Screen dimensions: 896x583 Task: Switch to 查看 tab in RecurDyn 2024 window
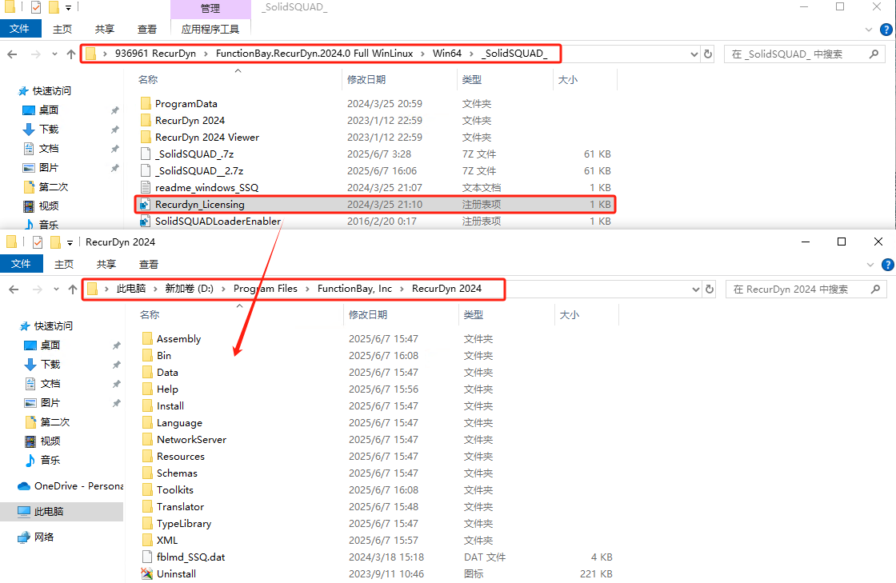click(149, 265)
